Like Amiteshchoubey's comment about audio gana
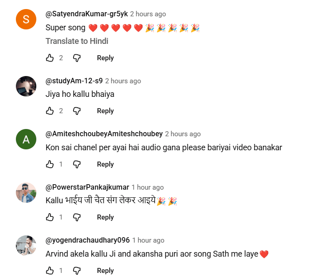This screenshot has width=314, height=277. point(50,164)
